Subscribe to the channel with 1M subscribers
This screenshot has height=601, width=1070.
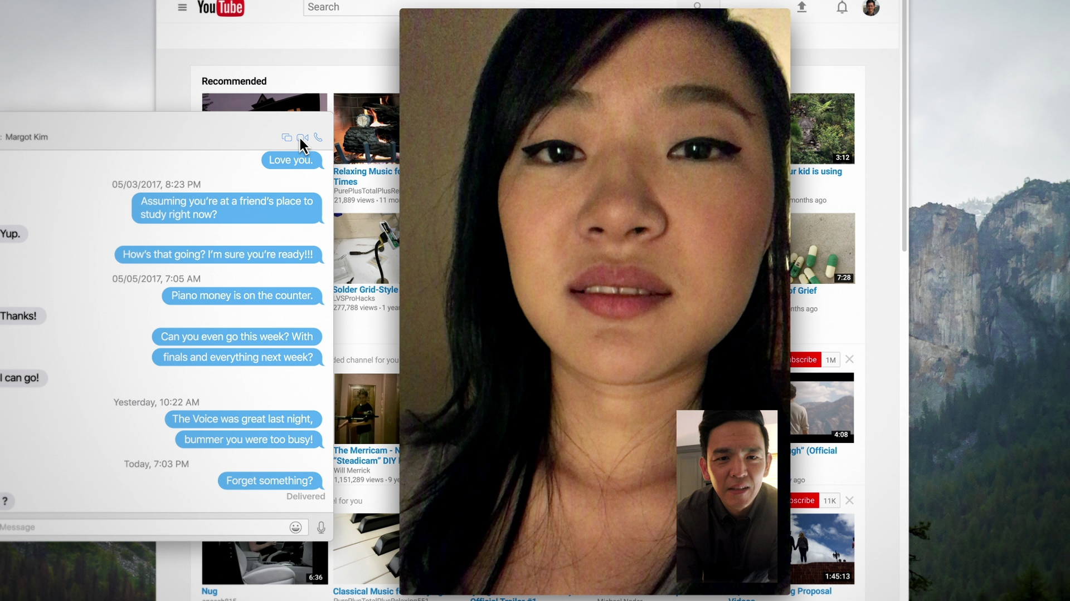click(x=805, y=359)
